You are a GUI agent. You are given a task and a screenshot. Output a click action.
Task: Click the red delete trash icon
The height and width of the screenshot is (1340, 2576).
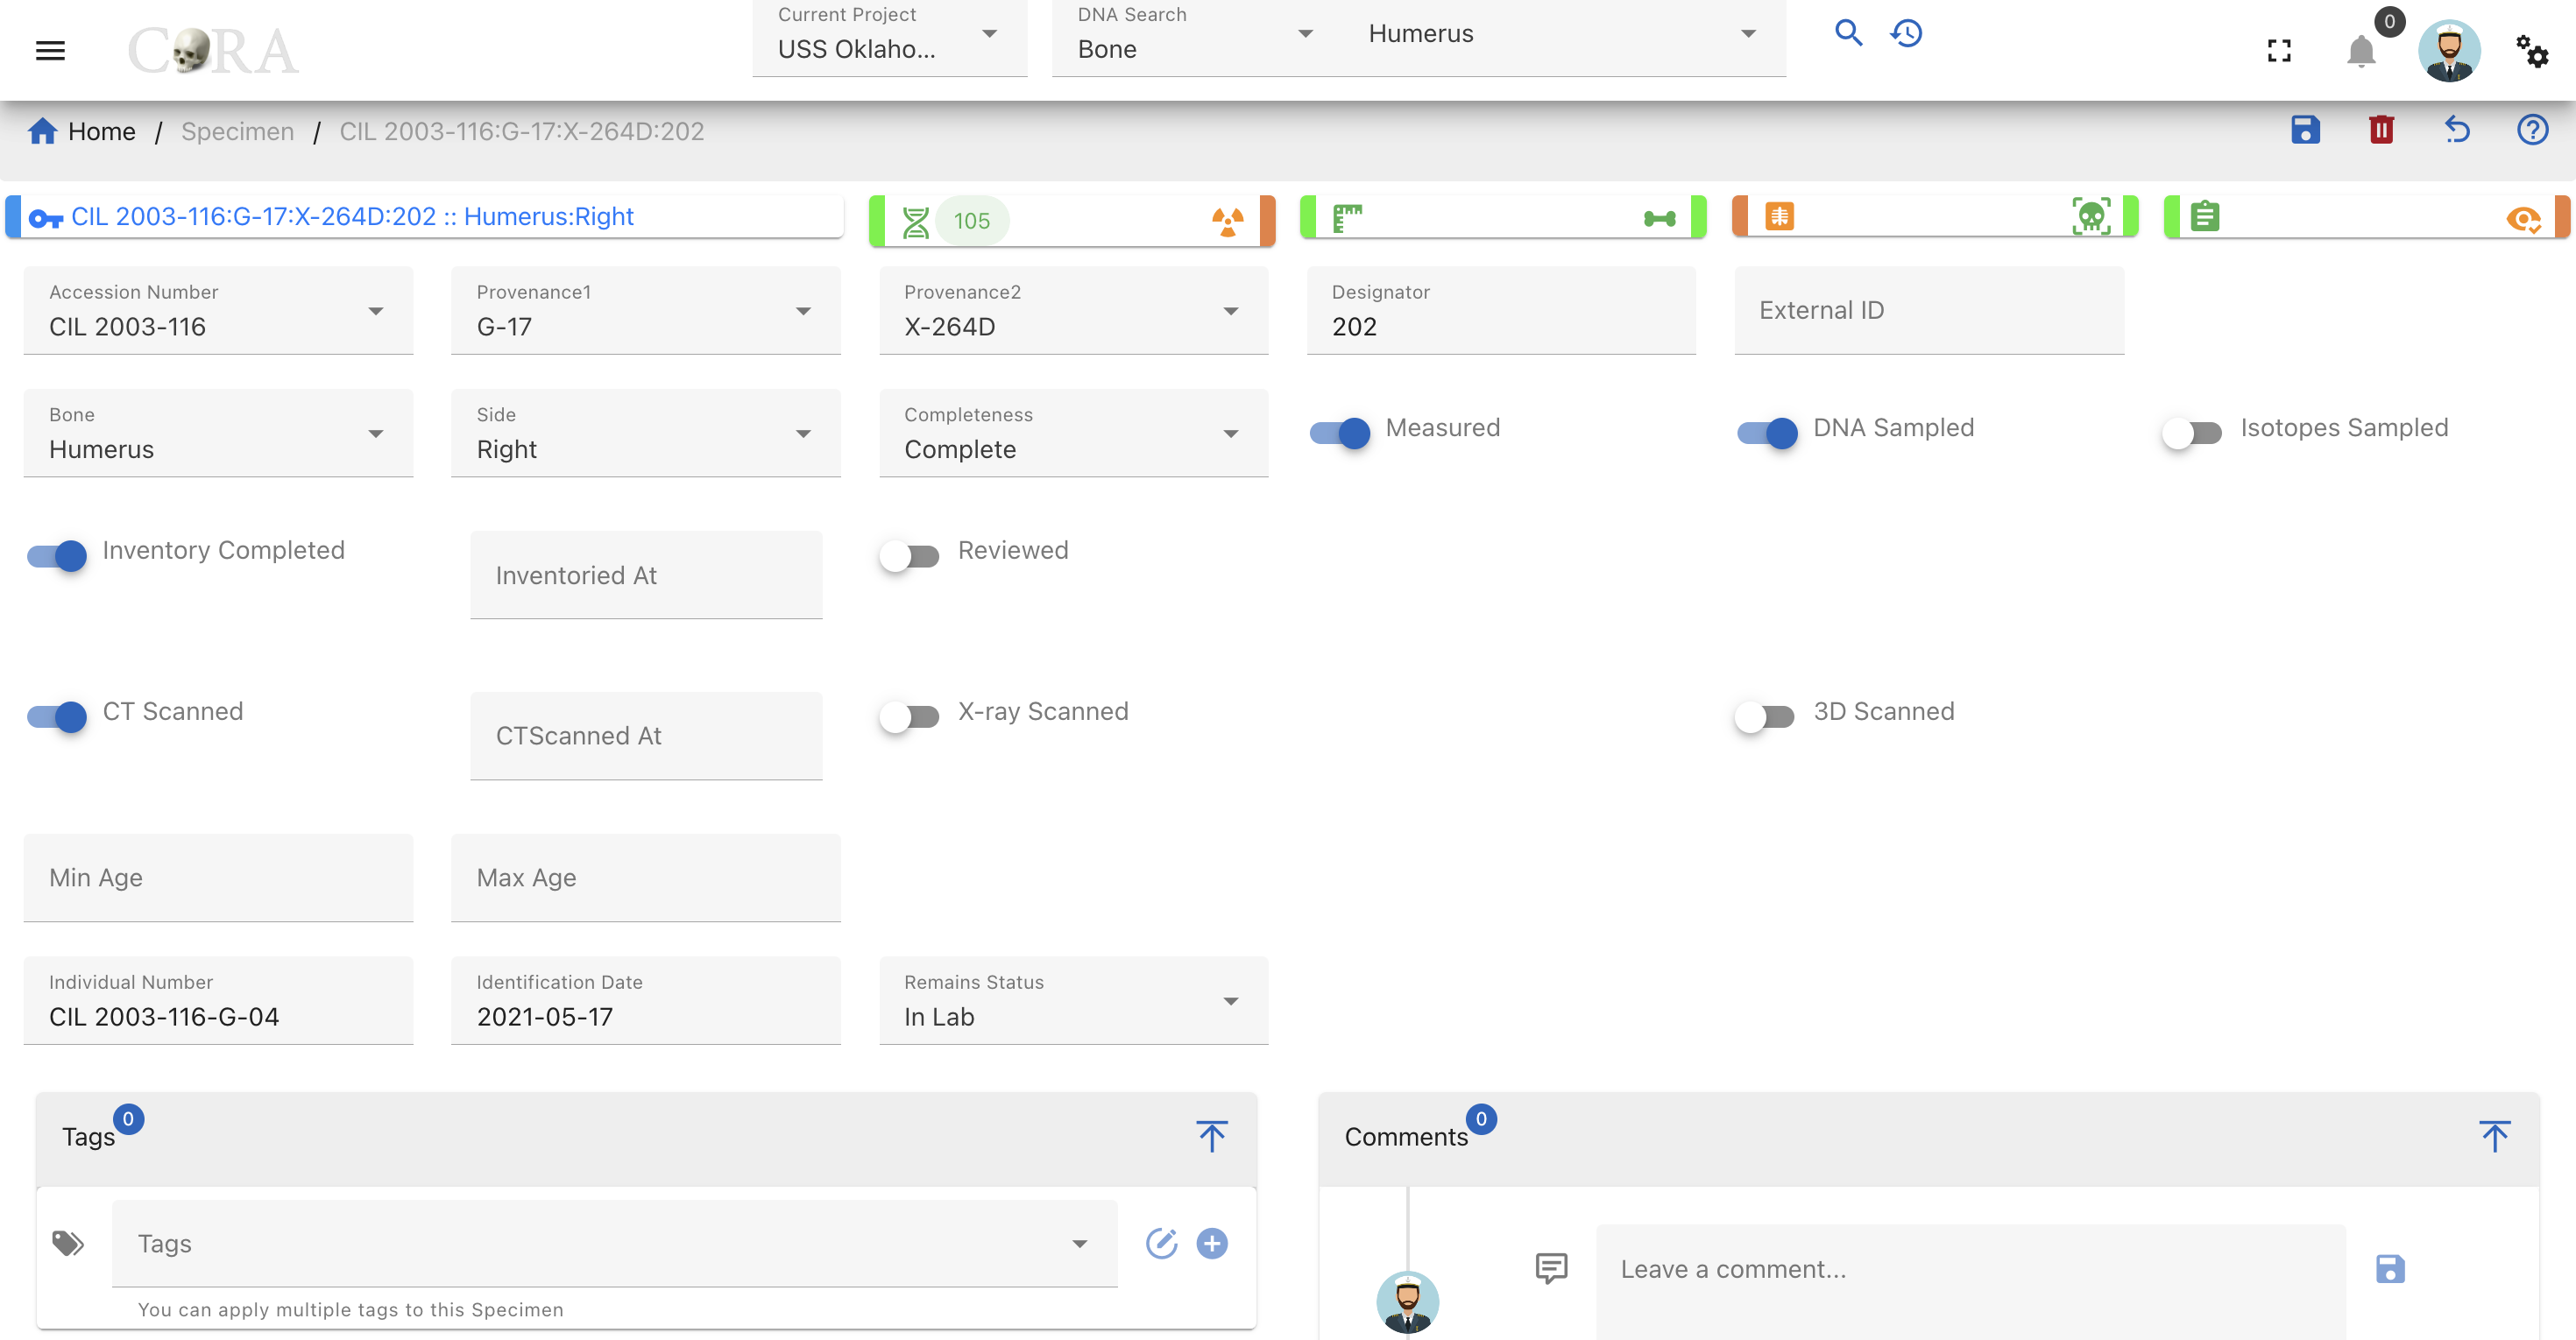2381,130
